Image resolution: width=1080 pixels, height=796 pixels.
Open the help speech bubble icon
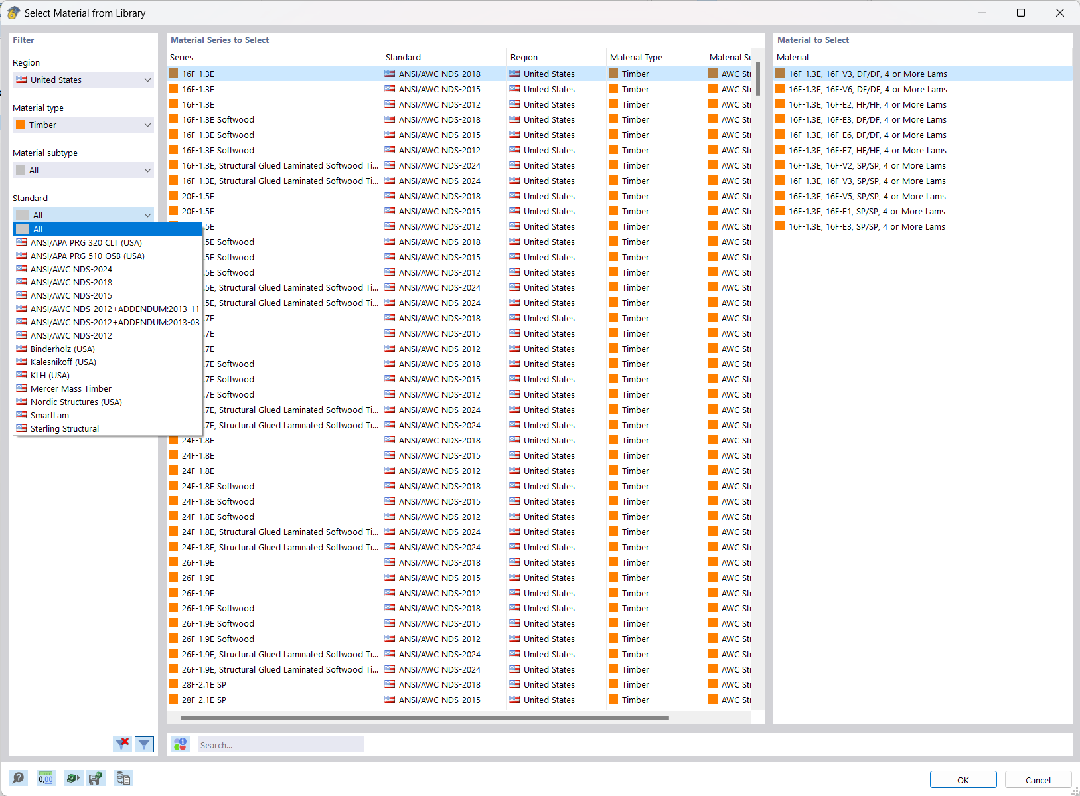pos(19,778)
